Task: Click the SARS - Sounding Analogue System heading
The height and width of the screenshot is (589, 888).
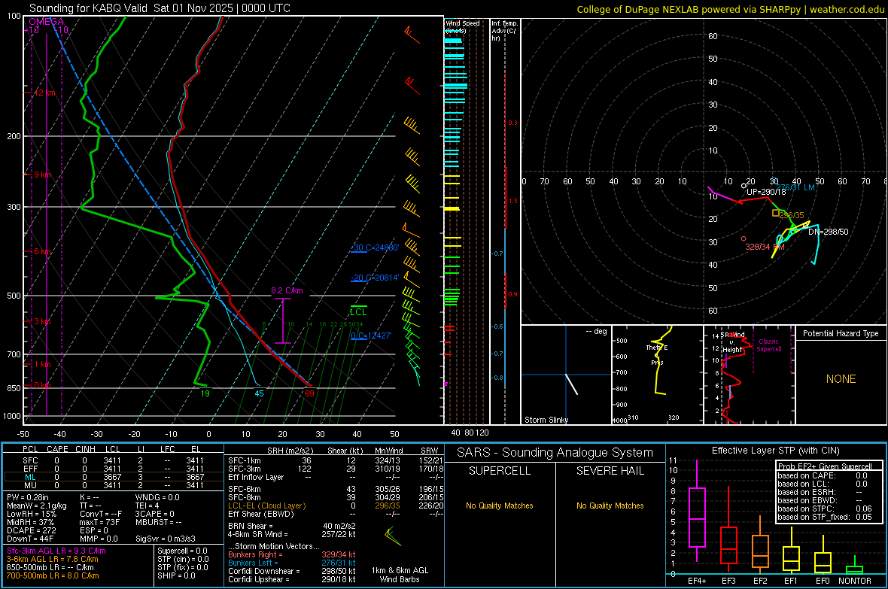Action: point(555,453)
